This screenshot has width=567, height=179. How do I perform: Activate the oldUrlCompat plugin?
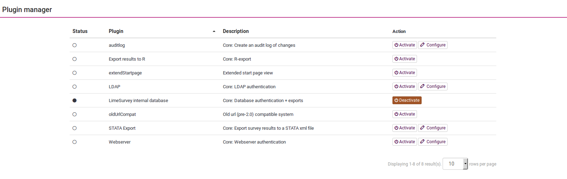[x=405, y=114]
